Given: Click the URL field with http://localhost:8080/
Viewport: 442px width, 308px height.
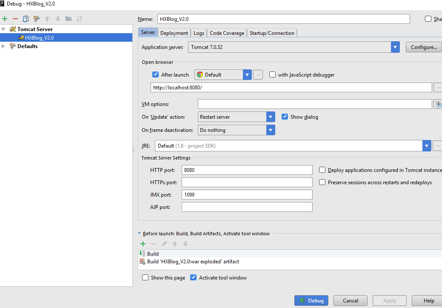Looking at the screenshot, I should [291, 88].
